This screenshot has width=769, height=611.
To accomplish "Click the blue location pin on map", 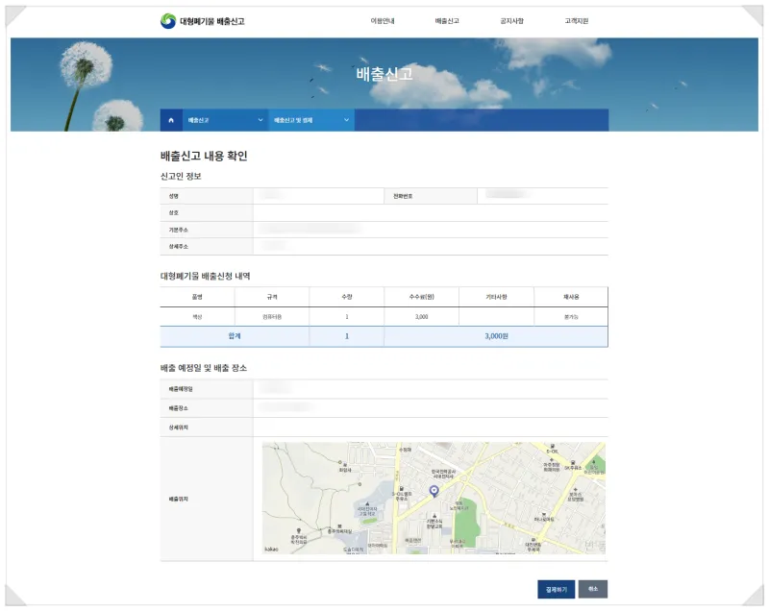I will [x=434, y=491].
